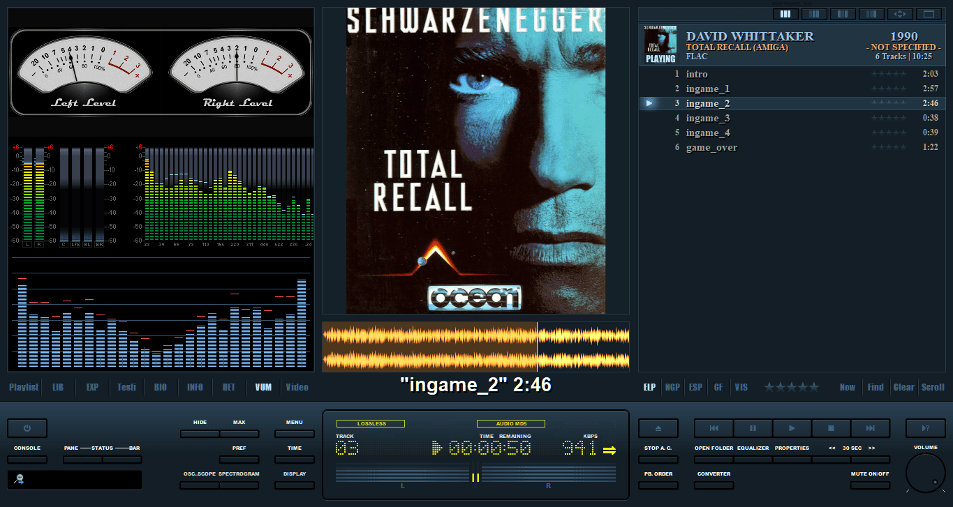The width and height of the screenshot is (953, 507).
Task: Open the Pref preferences button
Action: pyautogui.click(x=239, y=460)
